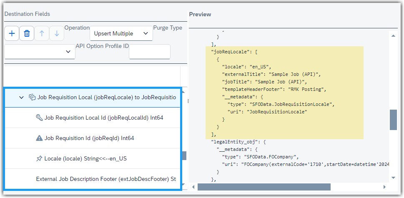Click the warning icon on Job Requisition Id
Viewport: 404px width, 198px height.
pos(39,138)
